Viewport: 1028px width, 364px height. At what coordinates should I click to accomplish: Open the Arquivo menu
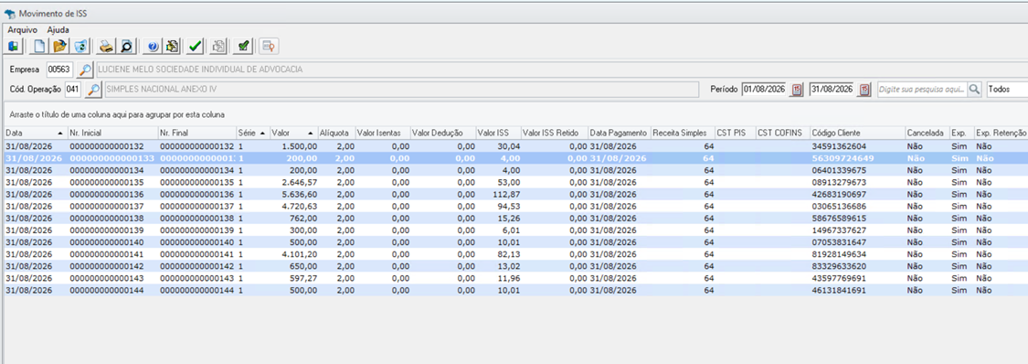click(x=22, y=29)
